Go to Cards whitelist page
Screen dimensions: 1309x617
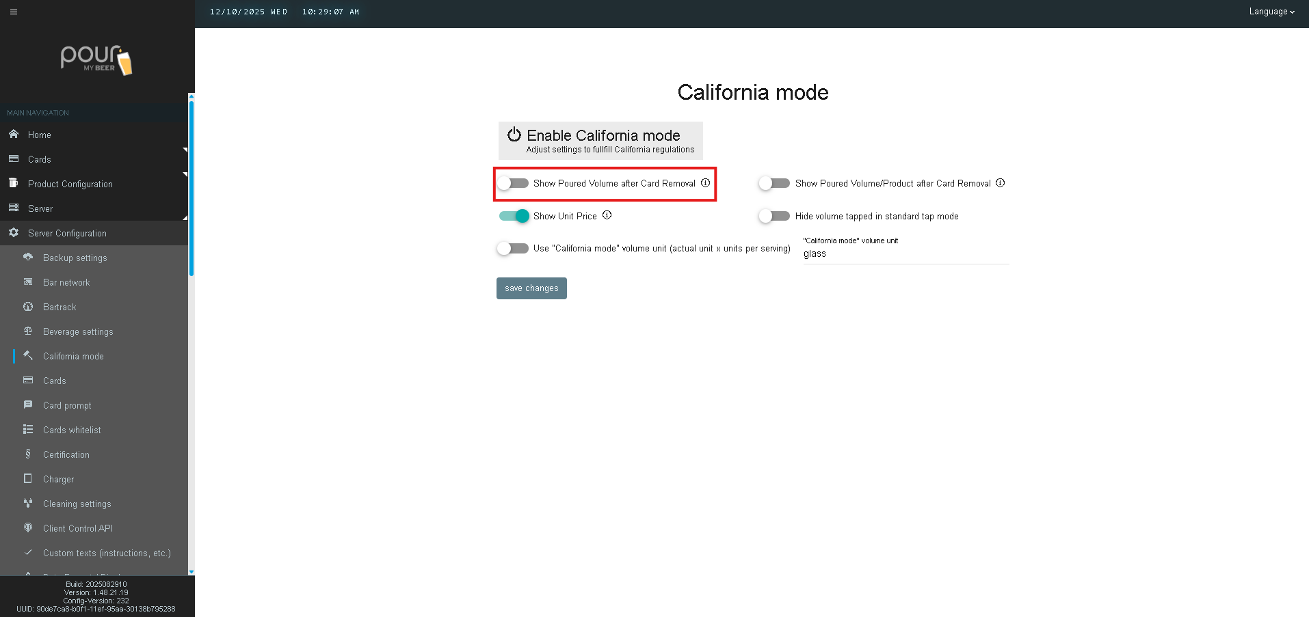[x=72, y=430]
